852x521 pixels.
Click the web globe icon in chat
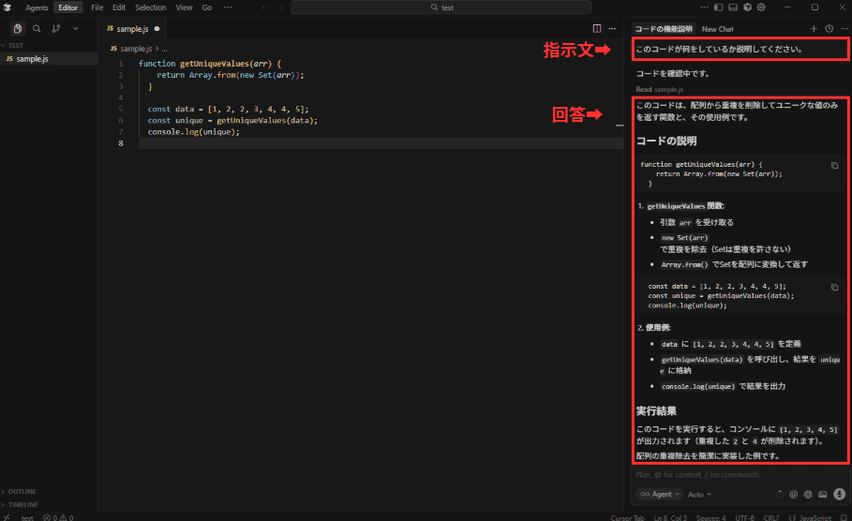(808, 495)
